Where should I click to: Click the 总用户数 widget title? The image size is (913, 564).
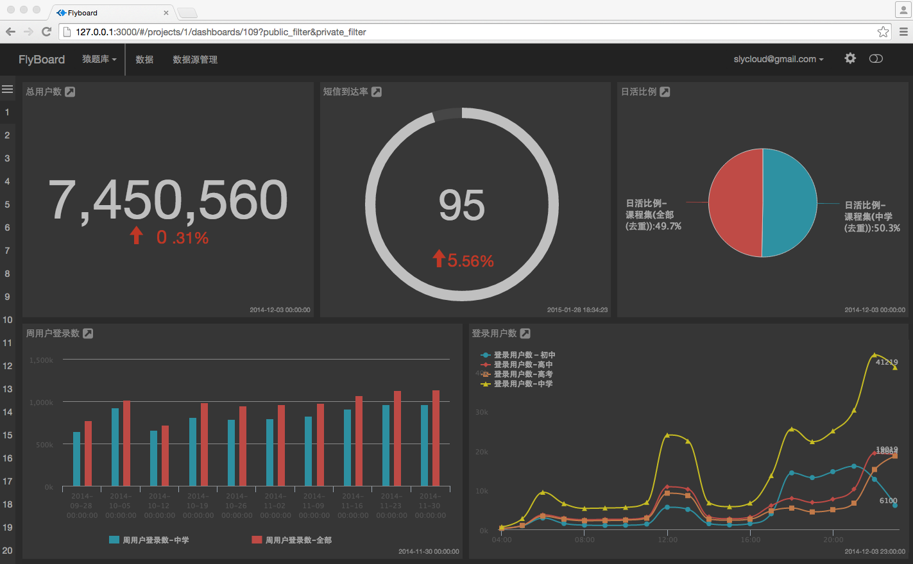44,92
